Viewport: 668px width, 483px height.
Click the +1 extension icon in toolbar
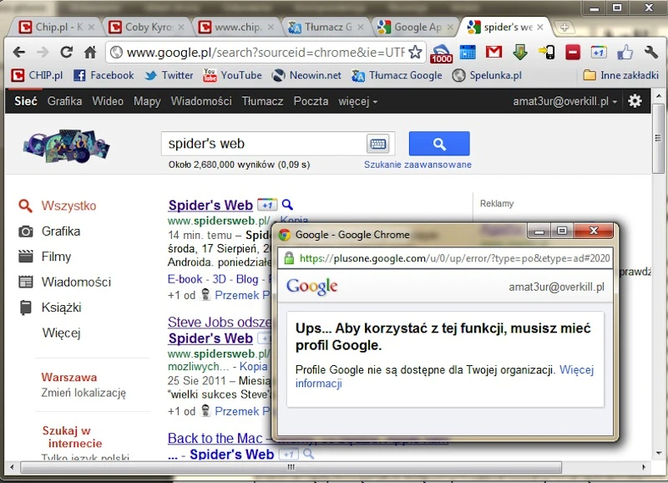pyautogui.click(x=599, y=52)
